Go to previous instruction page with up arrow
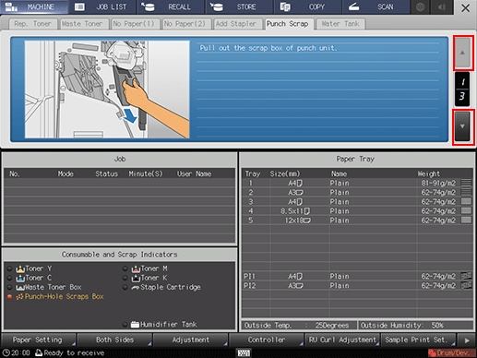This screenshot has width=477, height=358. 462,53
